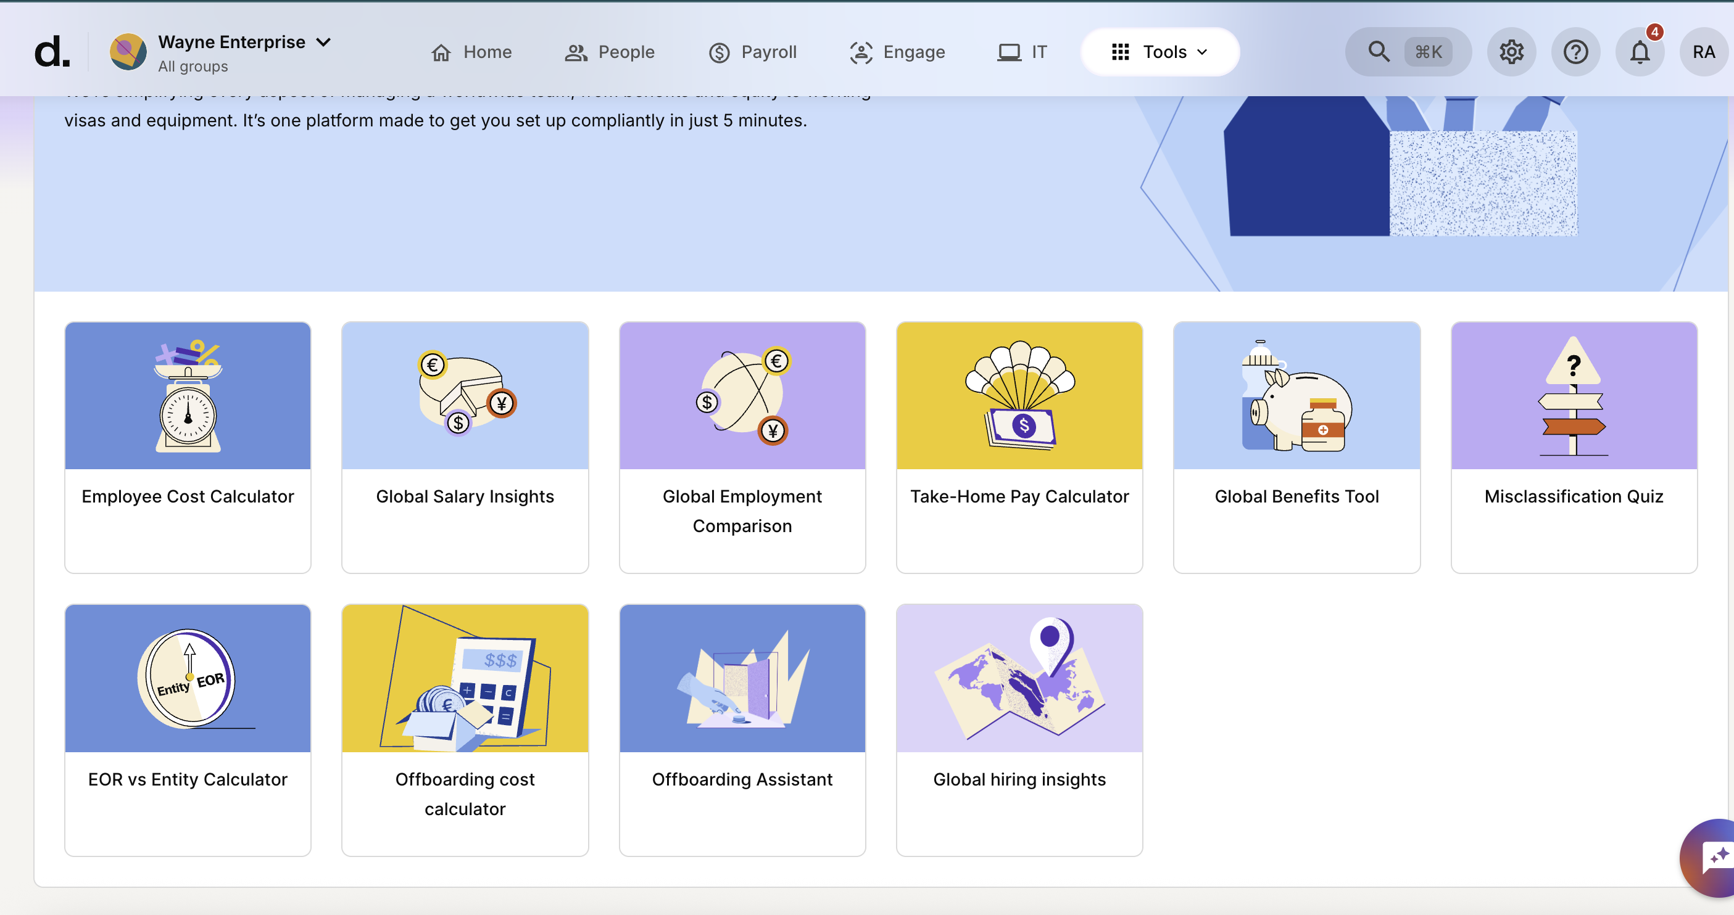Viewport: 1734px width, 915px height.
Task: Select the IT navigation item
Action: point(1022,52)
